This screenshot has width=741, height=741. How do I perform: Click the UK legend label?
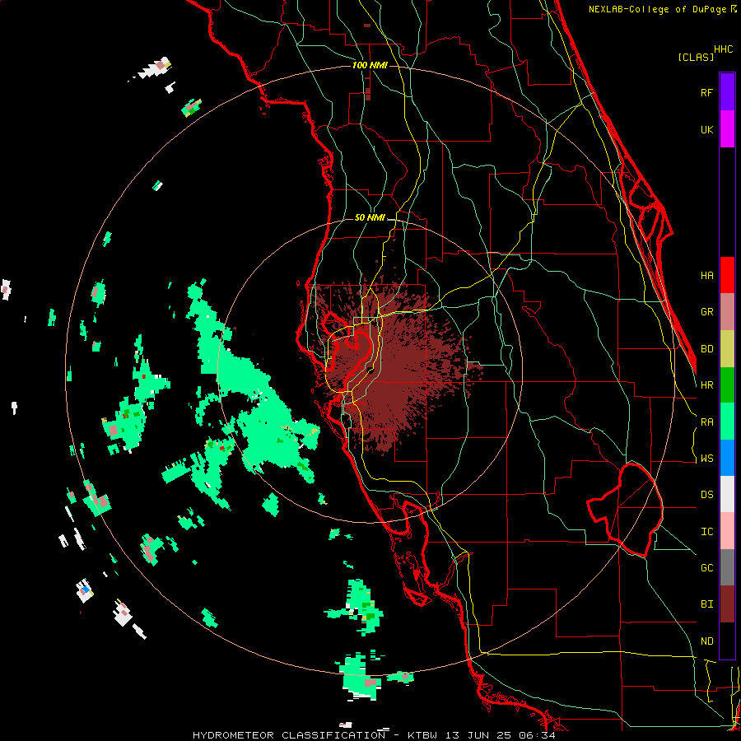706,130
